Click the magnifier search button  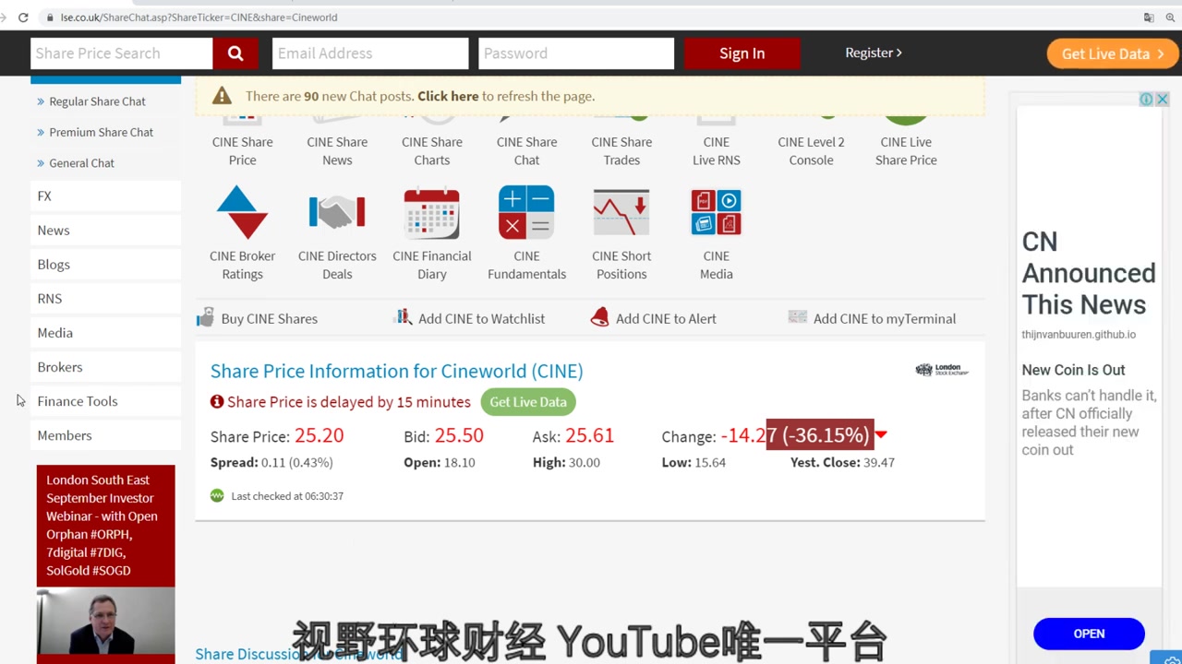click(235, 53)
